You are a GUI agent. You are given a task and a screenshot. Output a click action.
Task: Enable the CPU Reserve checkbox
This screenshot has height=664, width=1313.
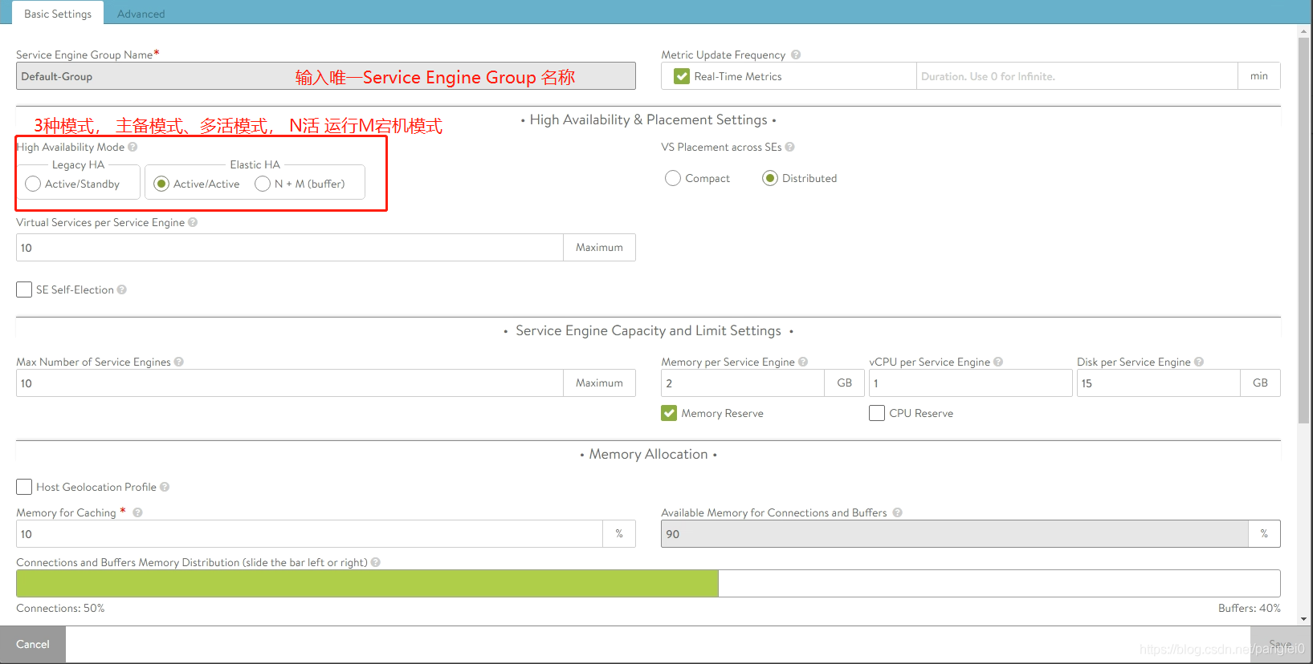pos(877,413)
